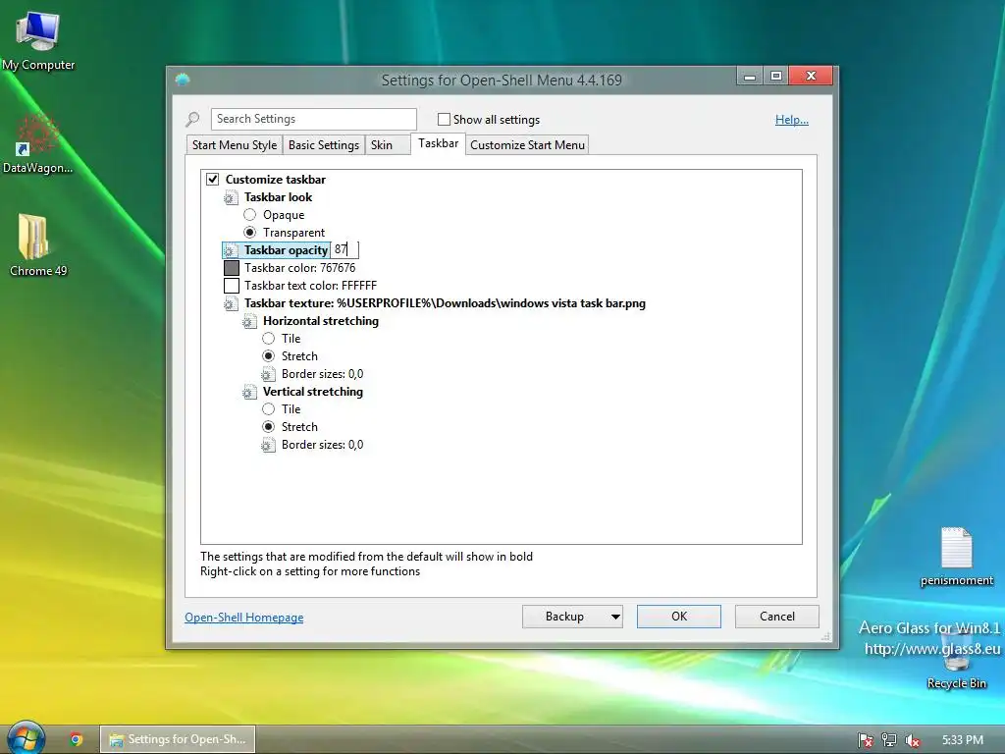
Task: Select the Taskbar text color: FFFFFF text
Action: (x=310, y=286)
